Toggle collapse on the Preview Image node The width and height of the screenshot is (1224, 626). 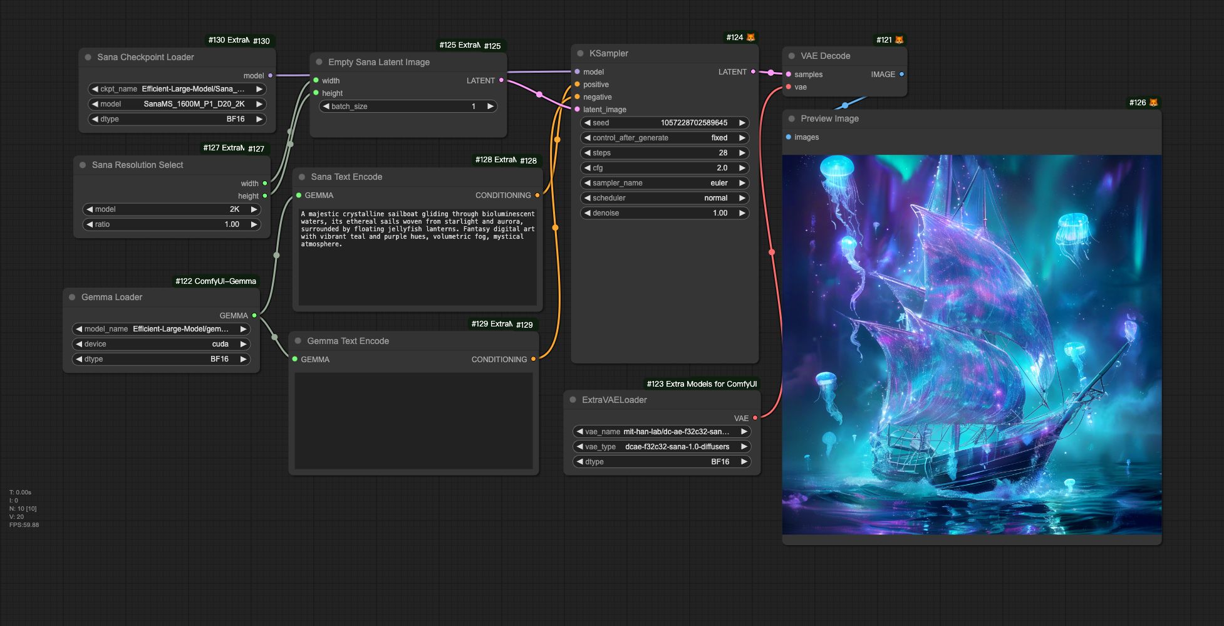pos(792,119)
